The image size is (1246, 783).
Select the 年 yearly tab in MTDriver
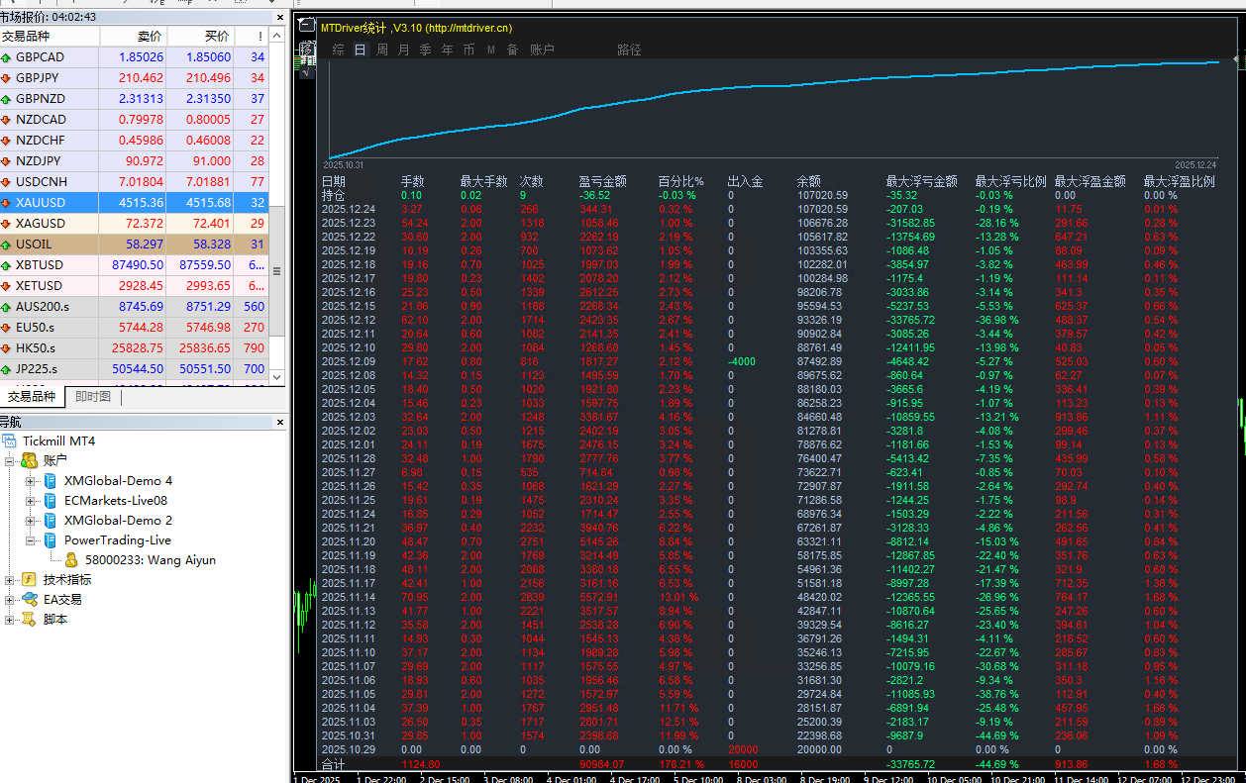click(447, 49)
